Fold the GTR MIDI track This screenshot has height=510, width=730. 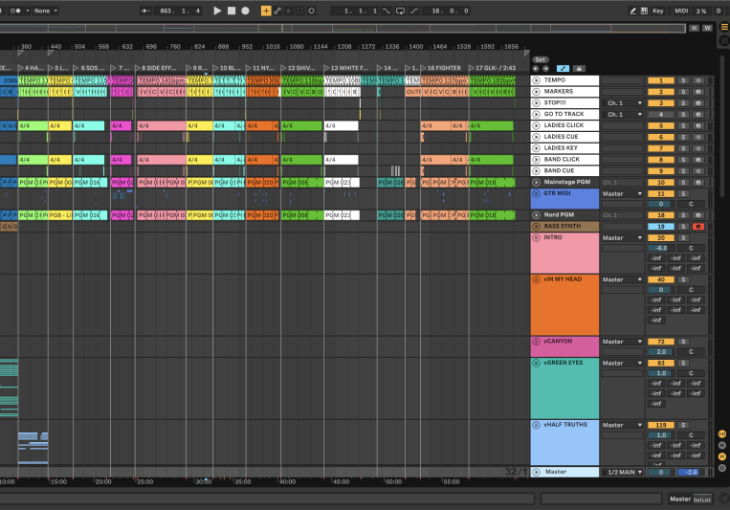coord(536,193)
